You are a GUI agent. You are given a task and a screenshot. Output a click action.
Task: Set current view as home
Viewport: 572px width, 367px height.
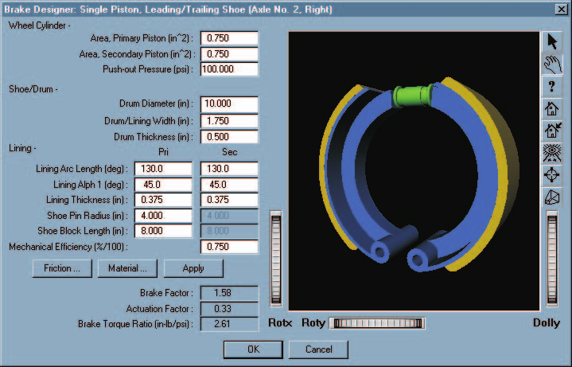coord(552,131)
